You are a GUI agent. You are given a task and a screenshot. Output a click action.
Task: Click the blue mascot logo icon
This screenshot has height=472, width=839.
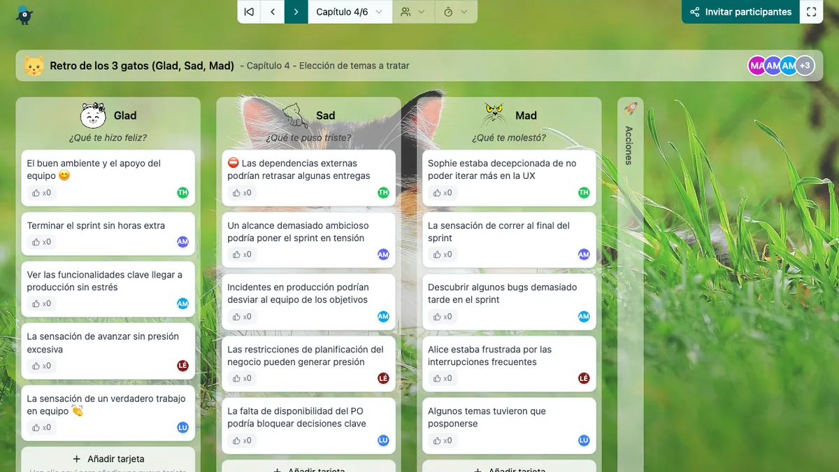[x=24, y=15]
